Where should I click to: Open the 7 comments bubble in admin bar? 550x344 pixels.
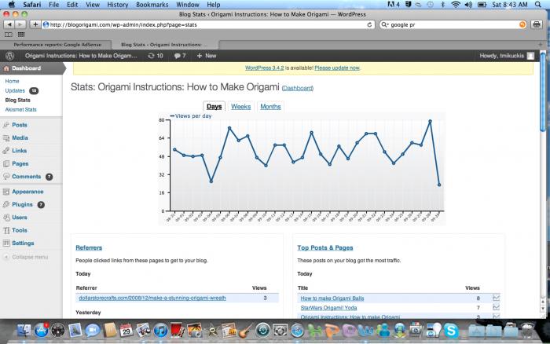[180, 56]
